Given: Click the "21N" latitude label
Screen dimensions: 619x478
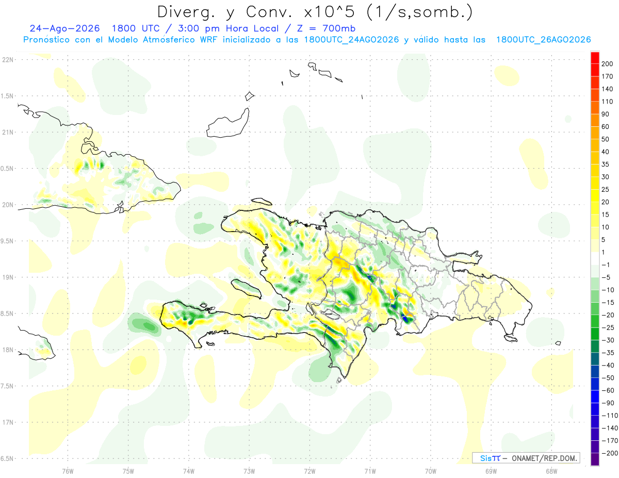Looking at the screenshot, I should point(8,132).
